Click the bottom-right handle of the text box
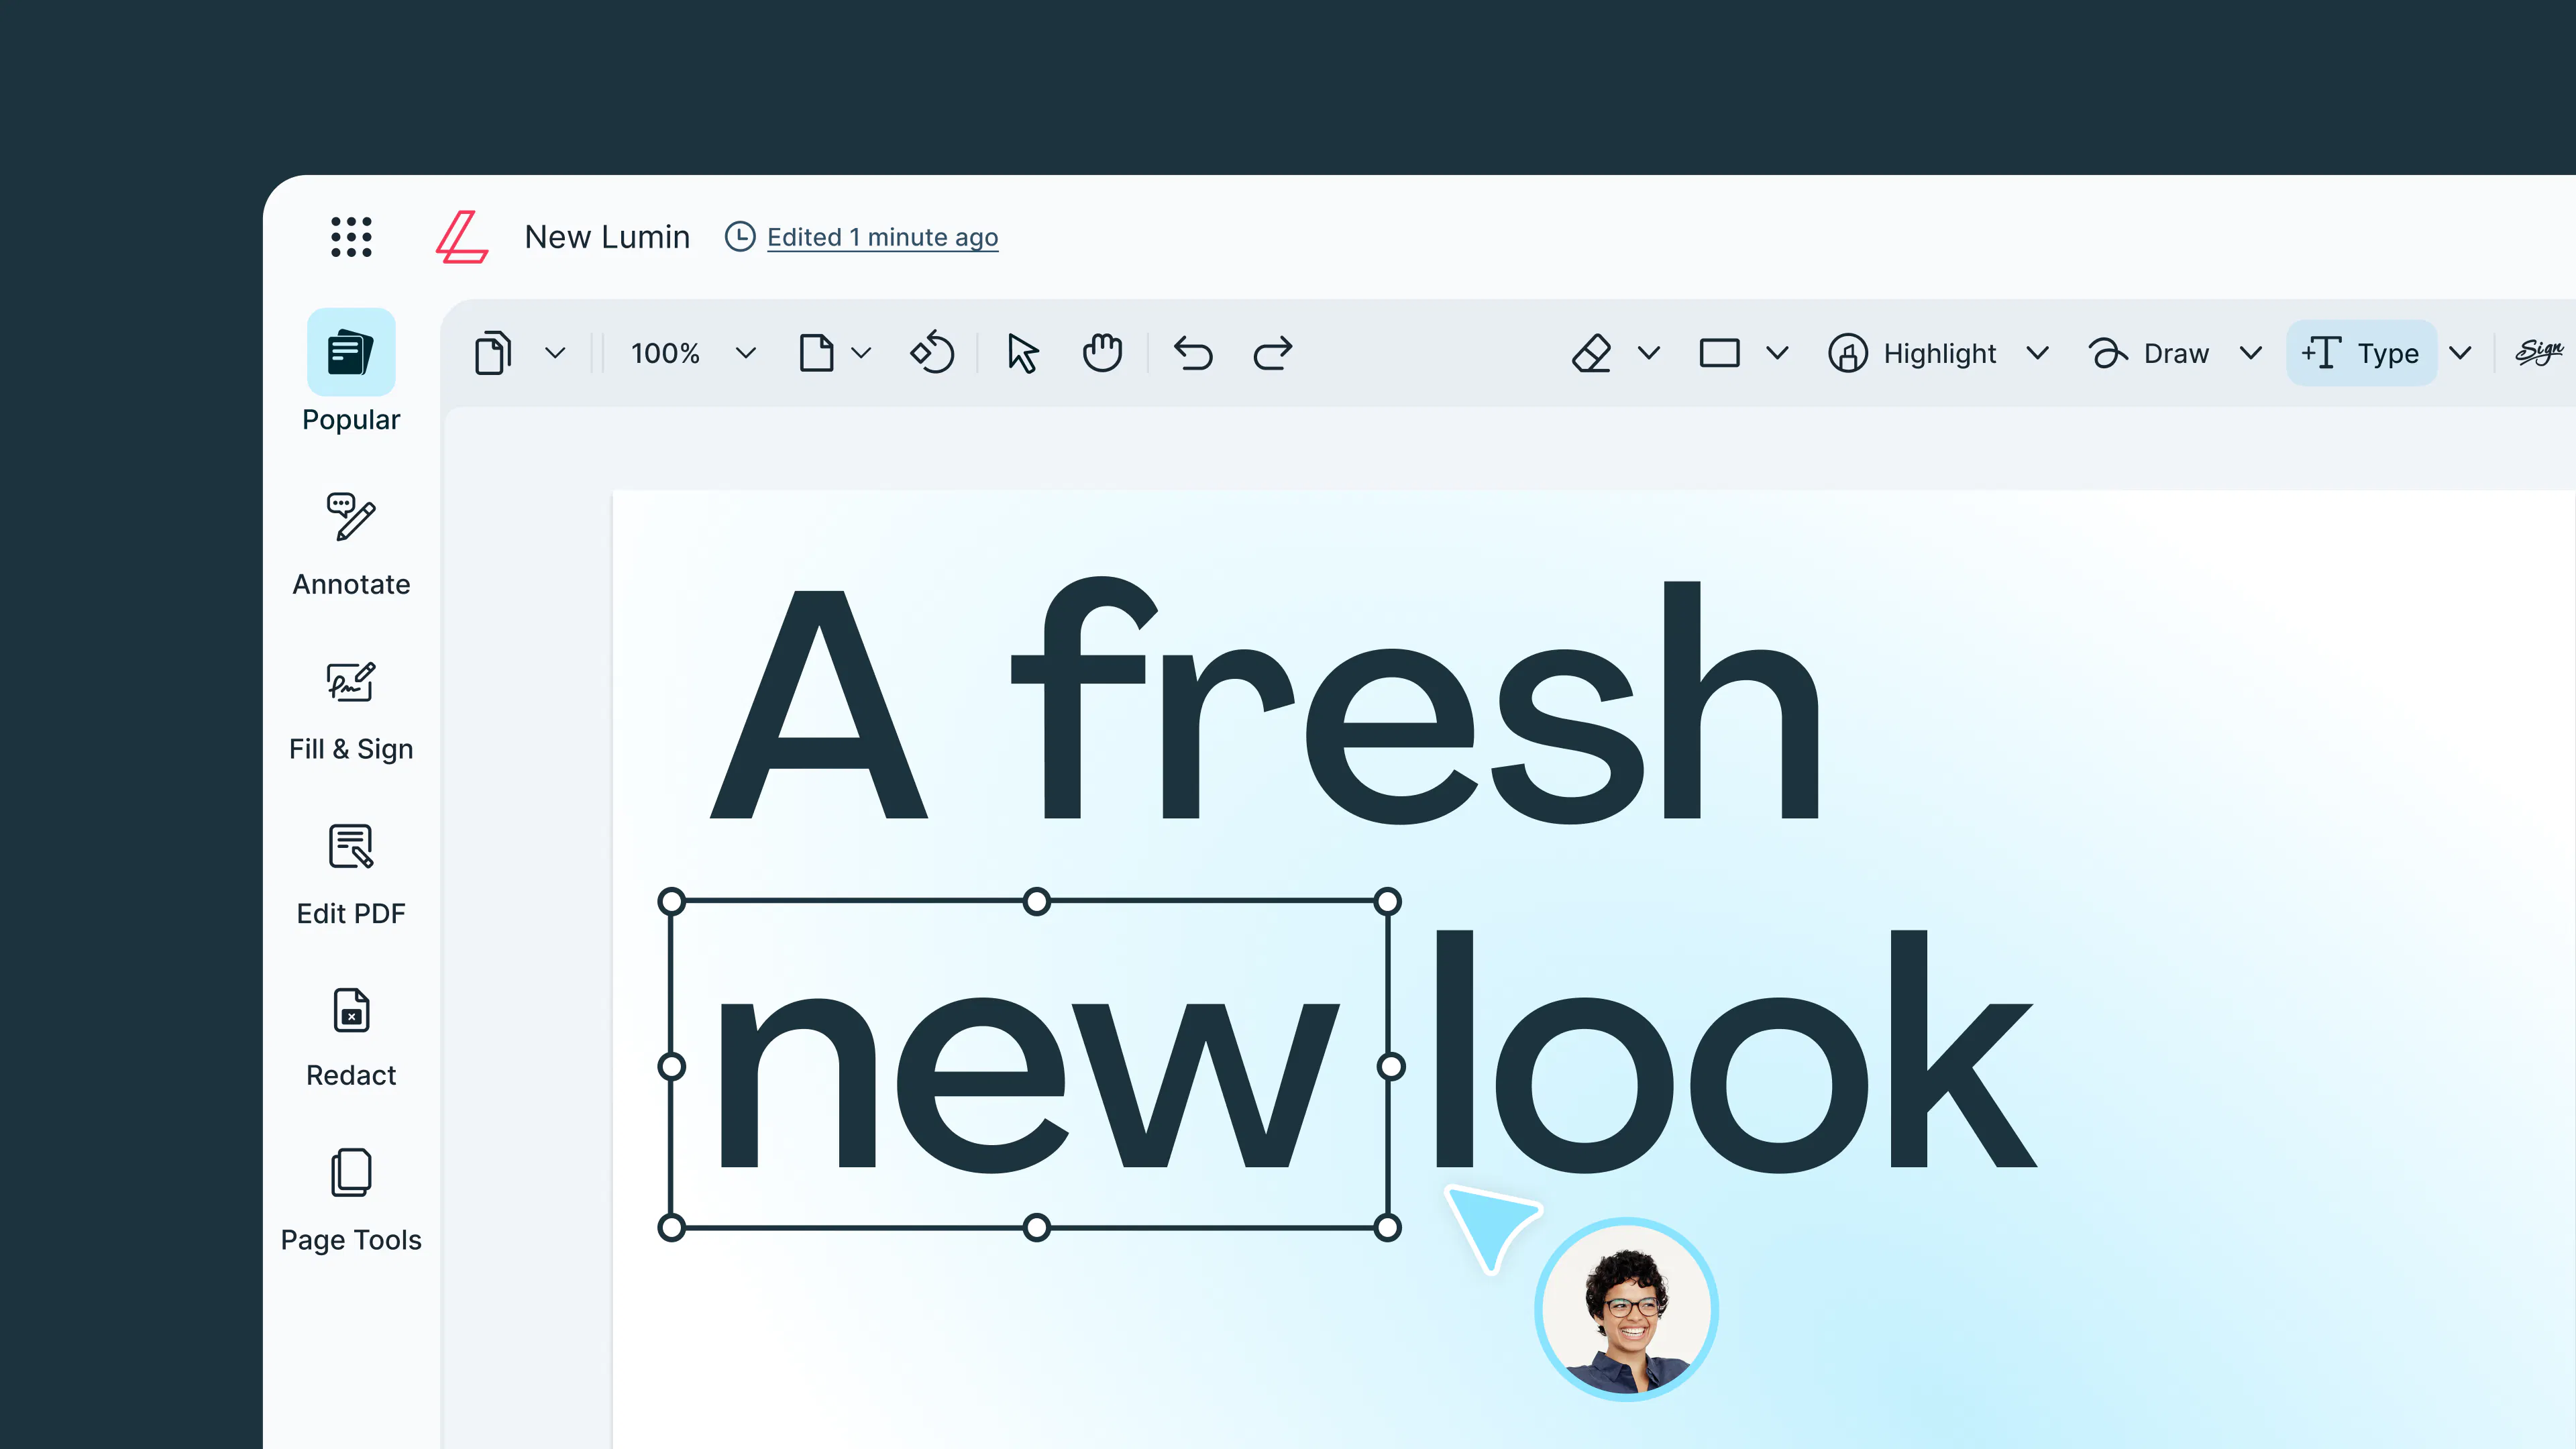Screen dimensions: 2576x1449 pyautogui.click(x=1388, y=1227)
